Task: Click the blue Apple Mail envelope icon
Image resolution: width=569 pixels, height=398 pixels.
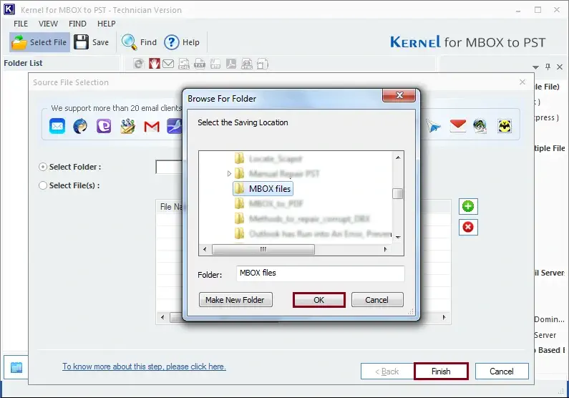Action: click(57, 126)
